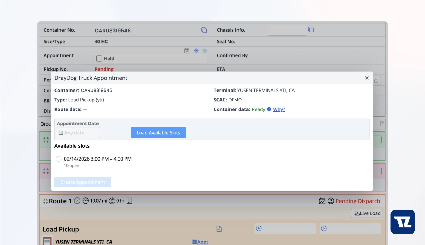Click the first time field in Load Pickup
The image size is (425, 245).
[285, 229]
